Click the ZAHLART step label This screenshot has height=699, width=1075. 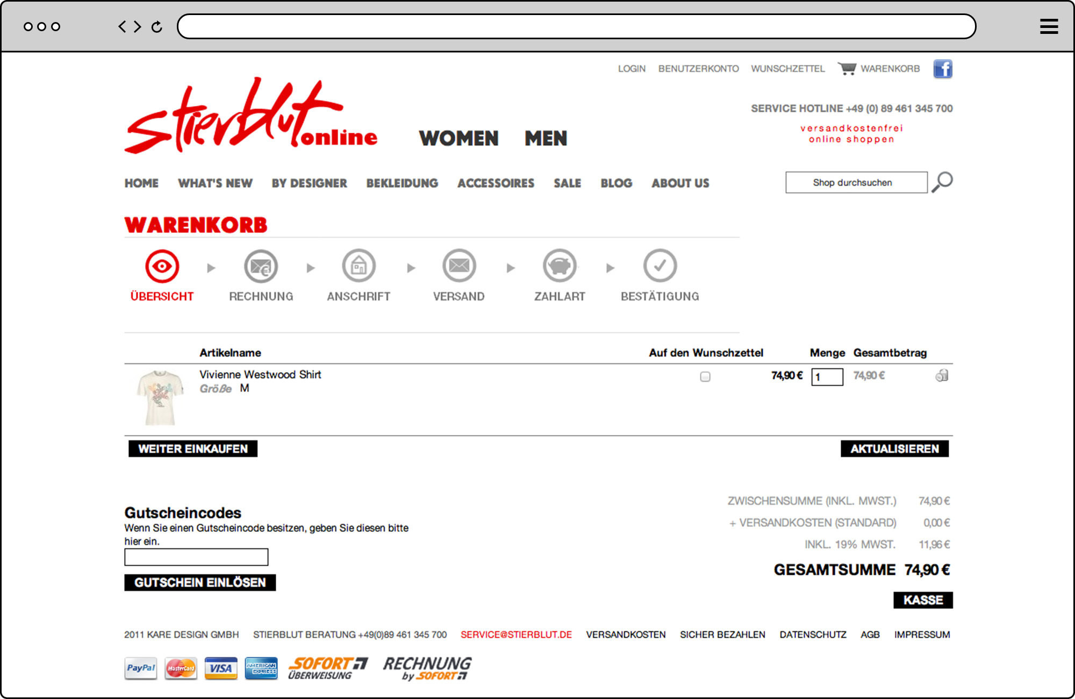(560, 297)
